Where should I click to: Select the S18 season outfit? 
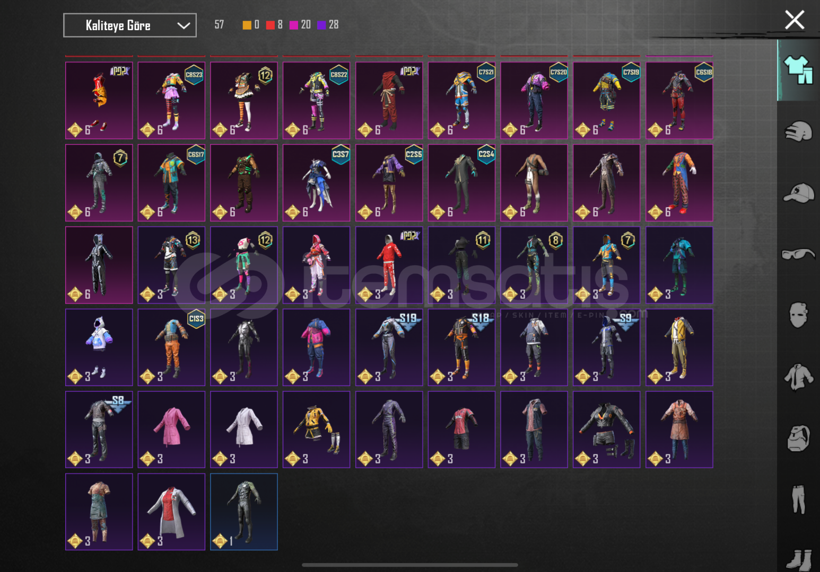coord(461,347)
